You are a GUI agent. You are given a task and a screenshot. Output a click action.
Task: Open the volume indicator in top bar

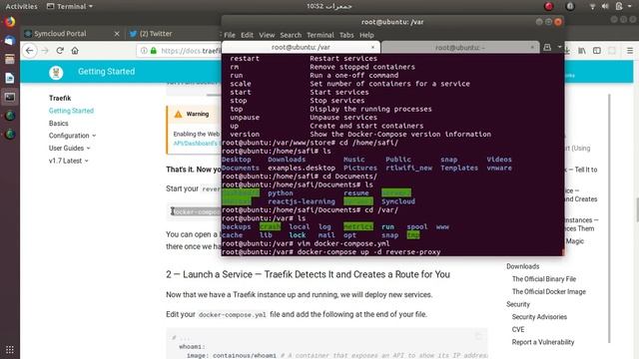[x=605, y=6]
